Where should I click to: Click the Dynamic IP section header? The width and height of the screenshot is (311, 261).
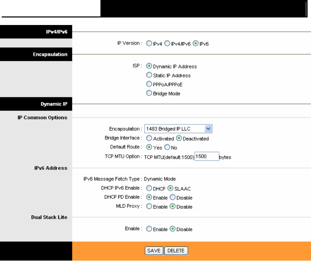54,104
